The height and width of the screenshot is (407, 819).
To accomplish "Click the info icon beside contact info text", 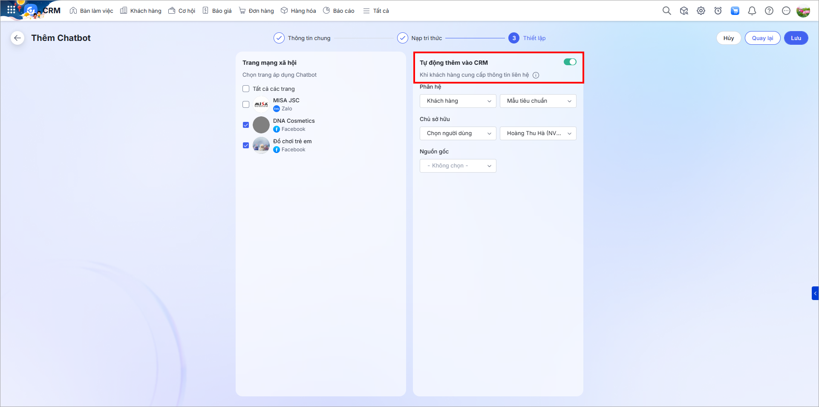I will point(536,75).
